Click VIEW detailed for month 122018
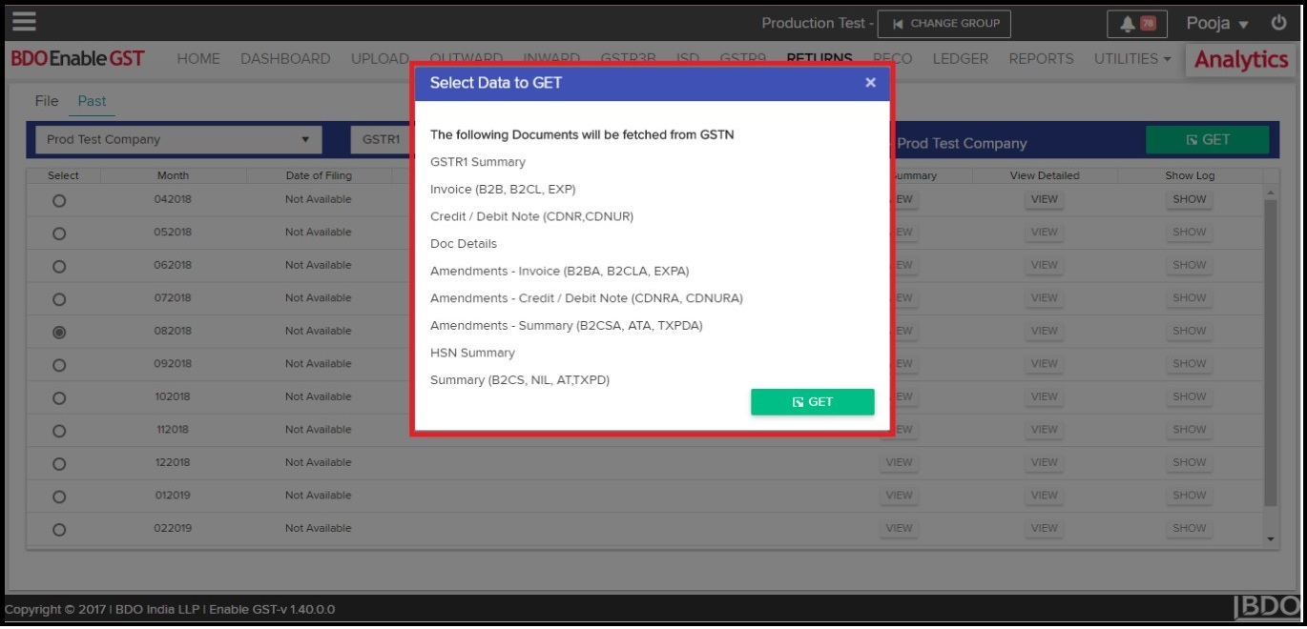The width and height of the screenshot is (1307, 629). tap(1044, 463)
